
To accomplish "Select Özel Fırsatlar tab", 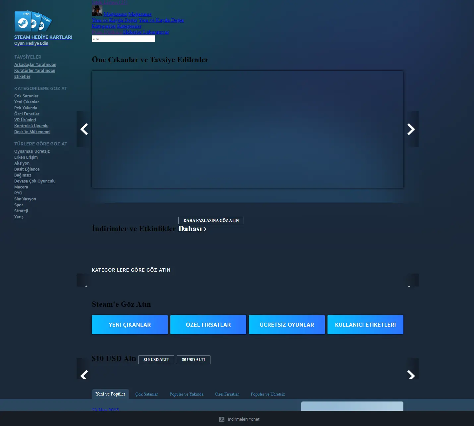I will point(227,394).
